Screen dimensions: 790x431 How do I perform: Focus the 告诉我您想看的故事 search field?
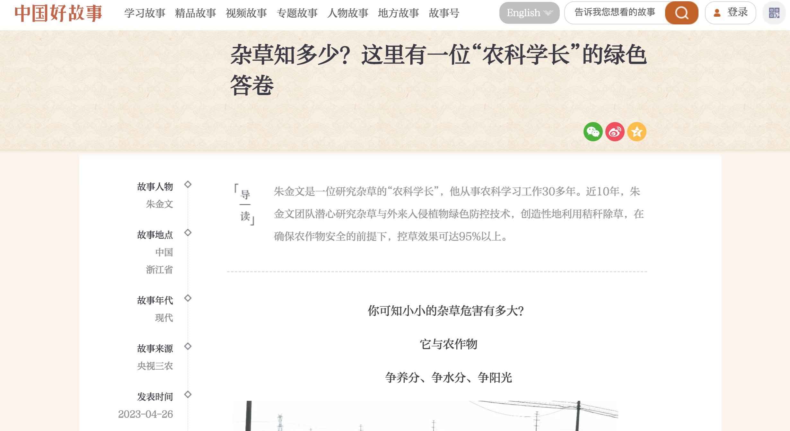tap(615, 13)
